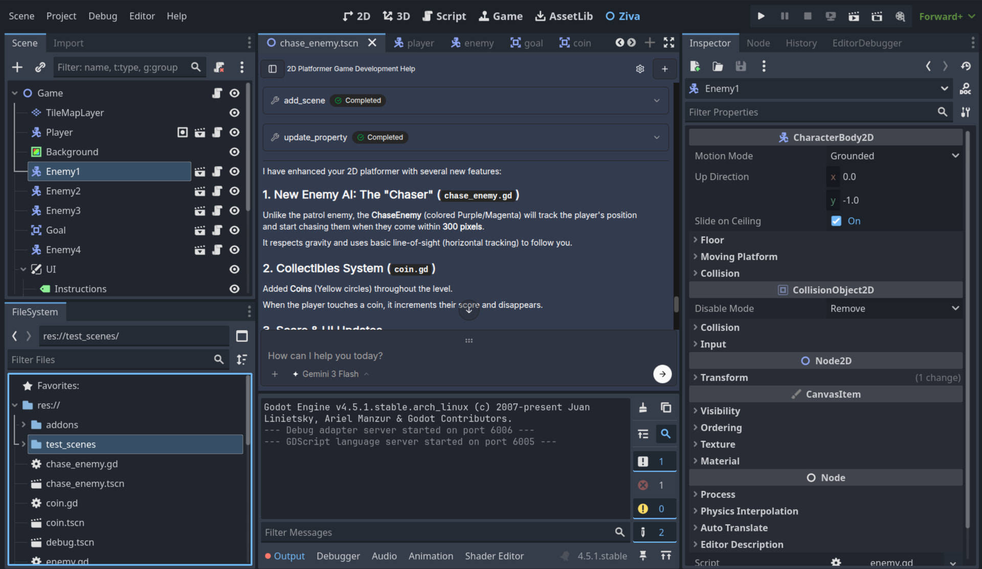The image size is (982, 569).
Task: Uncheck the Slide on Ceiling checkbox
Action: tap(836, 221)
